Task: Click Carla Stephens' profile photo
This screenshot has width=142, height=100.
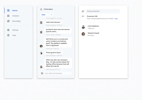Action: [83, 27]
